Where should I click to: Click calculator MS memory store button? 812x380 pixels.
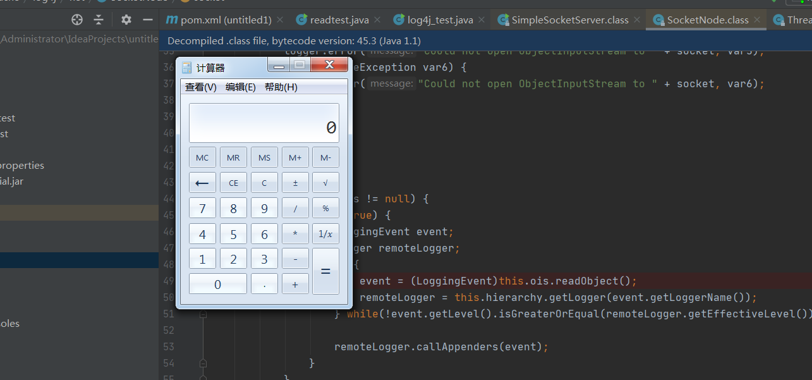264,157
